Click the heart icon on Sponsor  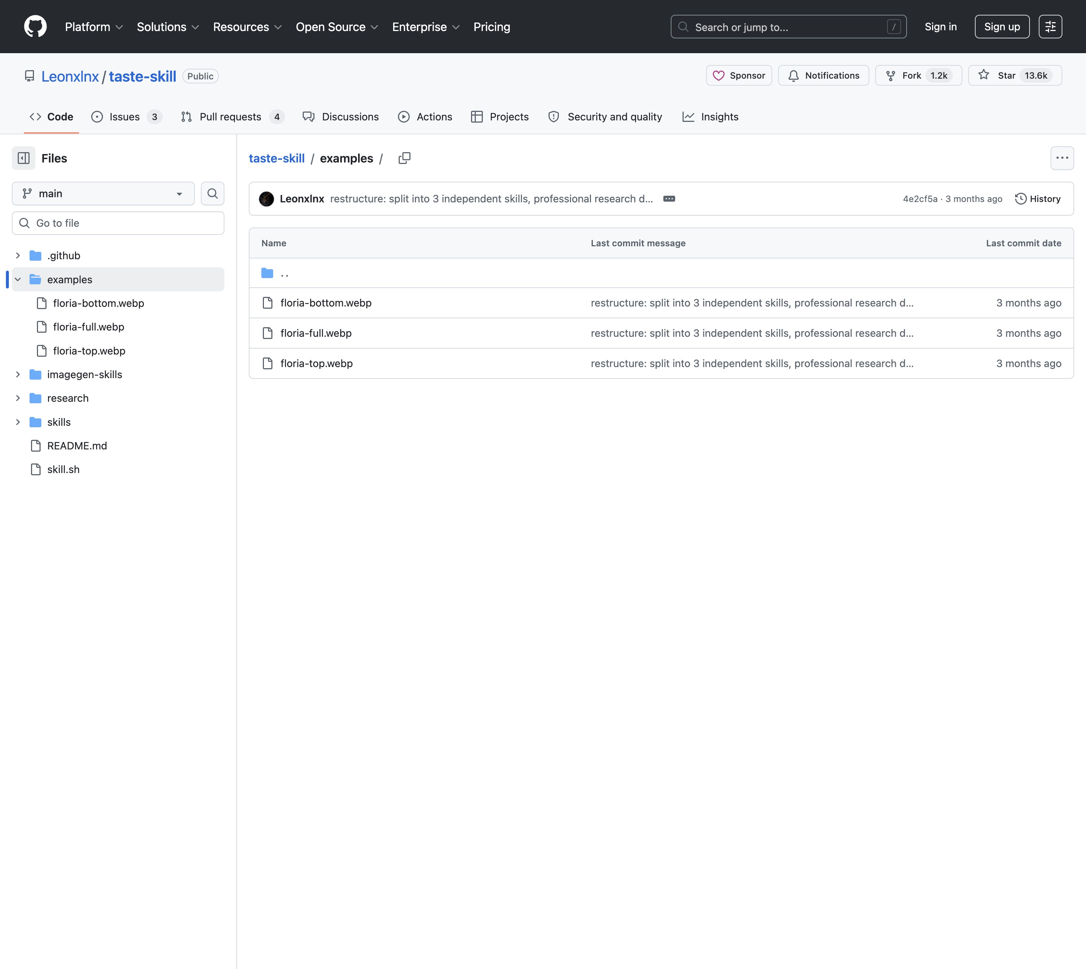pos(718,76)
